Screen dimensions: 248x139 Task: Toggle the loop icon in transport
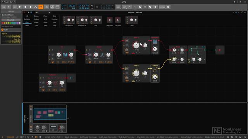97,7
